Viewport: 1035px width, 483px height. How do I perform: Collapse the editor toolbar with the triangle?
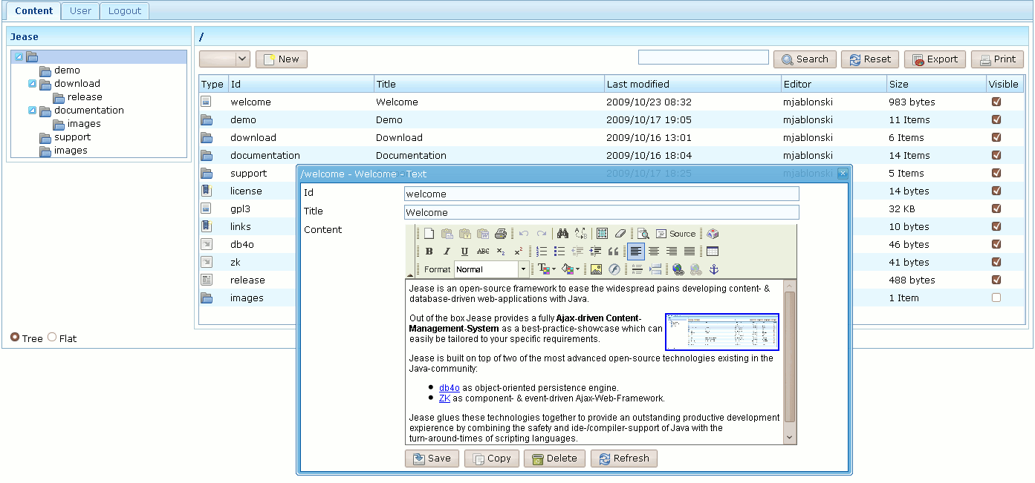pyautogui.click(x=410, y=275)
